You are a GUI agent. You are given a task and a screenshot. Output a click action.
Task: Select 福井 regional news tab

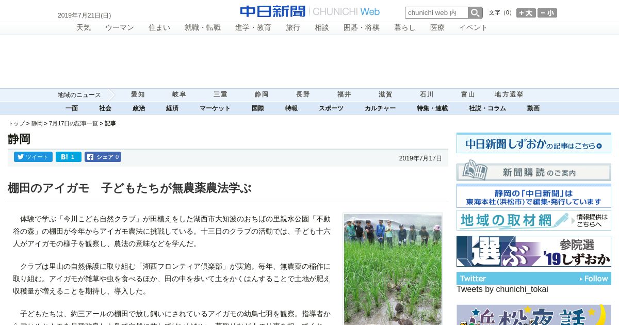pos(344,94)
